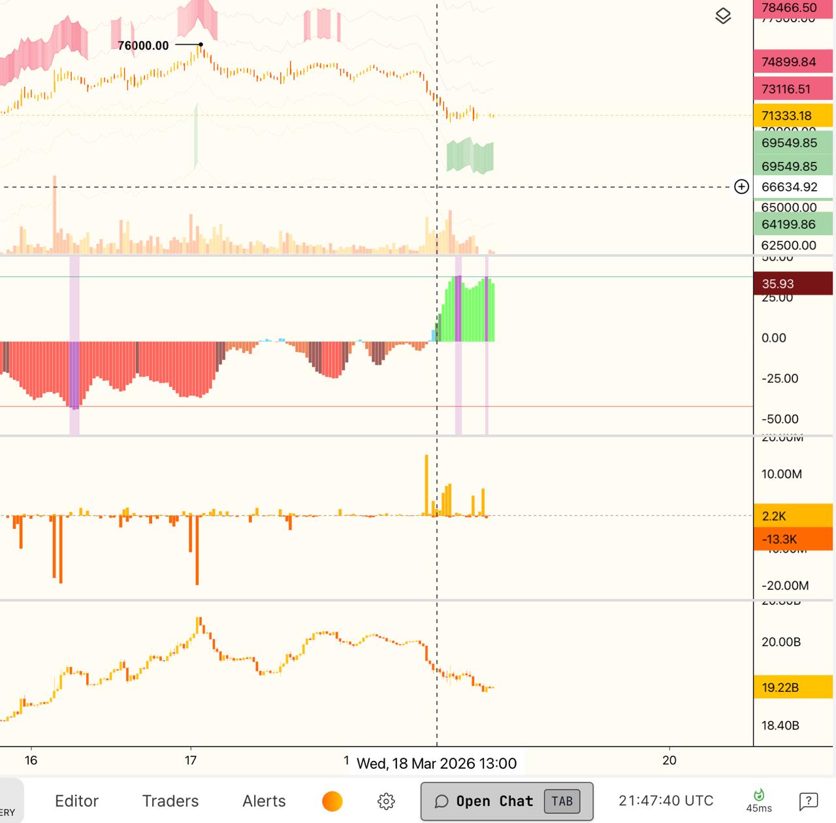Screen dimensions: 836x823
Task: Click the green 64199.86 price level label
Action: (x=793, y=224)
